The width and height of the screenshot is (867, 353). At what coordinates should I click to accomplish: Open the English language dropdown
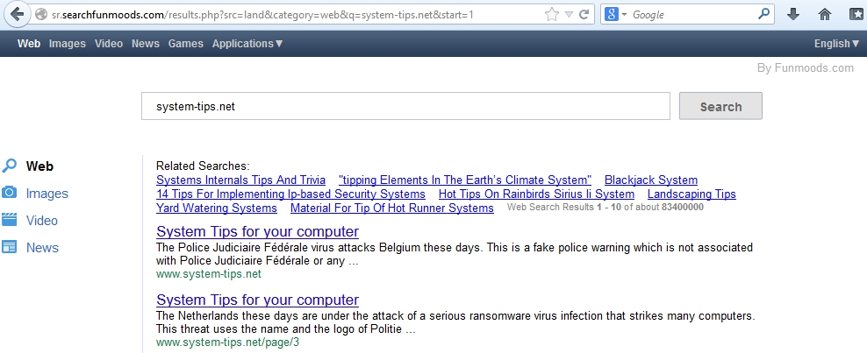(x=837, y=44)
